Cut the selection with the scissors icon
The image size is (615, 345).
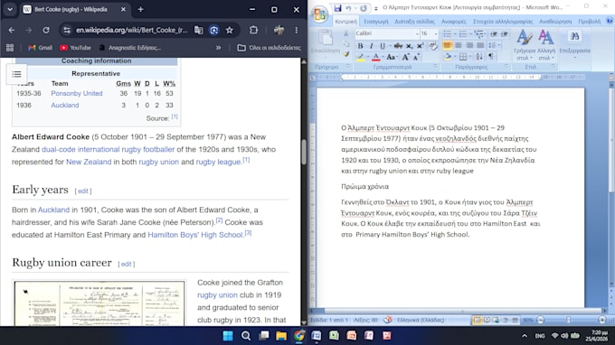coord(345,33)
